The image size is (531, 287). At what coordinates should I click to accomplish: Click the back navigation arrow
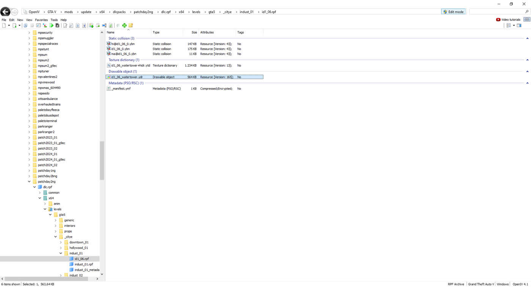tap(5, 12)
